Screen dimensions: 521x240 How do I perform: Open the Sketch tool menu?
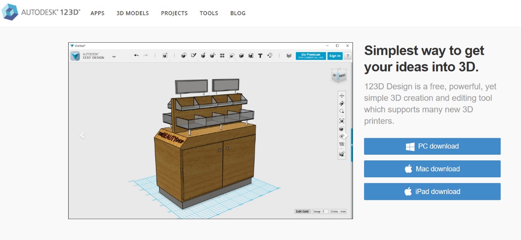coord(194,55)
